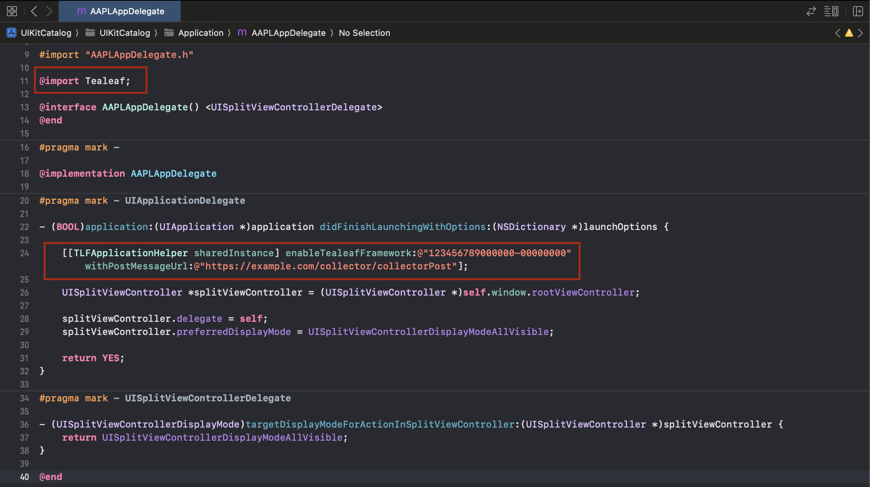Open Application folder breadcrumb item
The image size is (870, 487).
coord(201,33)
